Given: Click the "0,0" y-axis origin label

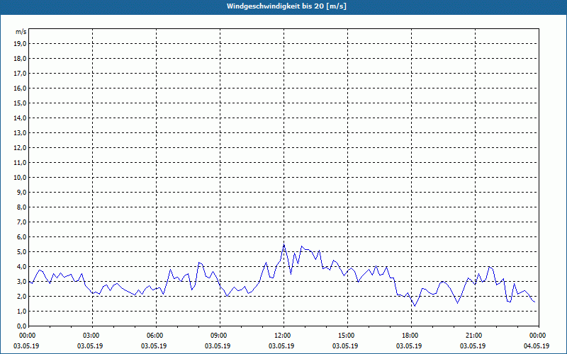Looking at the screenshot, I should (22, 326).
